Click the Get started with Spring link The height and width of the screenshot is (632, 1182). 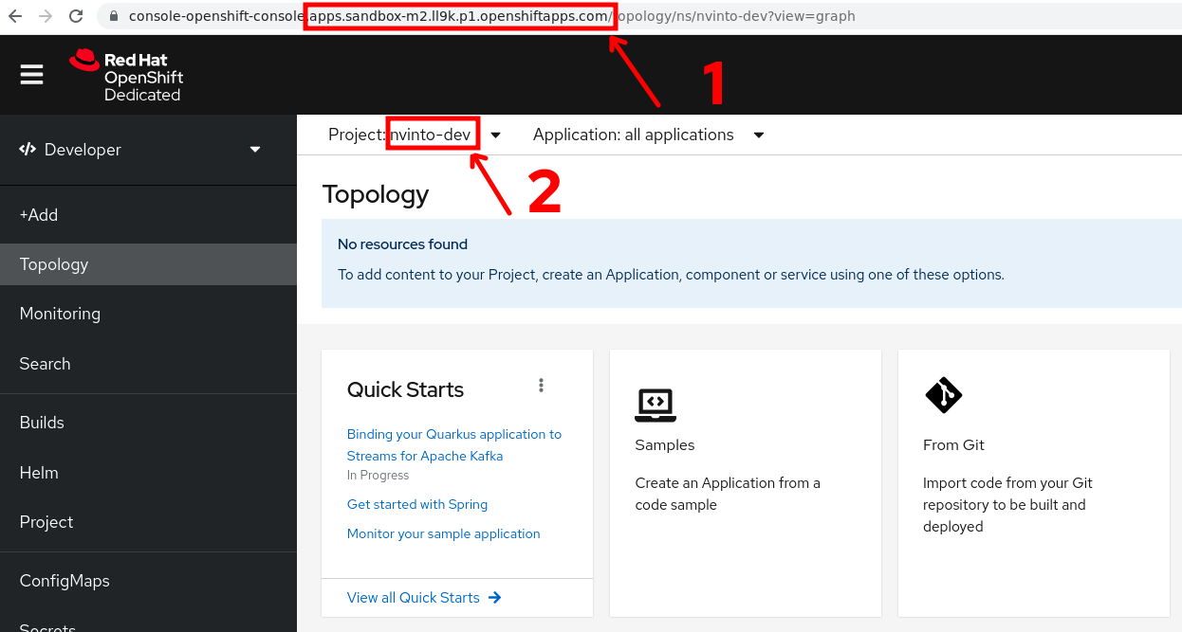[416, 504]
